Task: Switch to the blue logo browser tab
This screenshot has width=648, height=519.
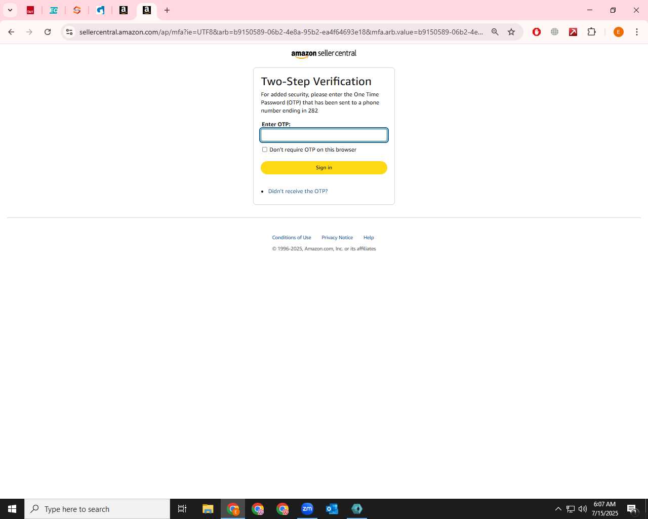Action: 100,10
